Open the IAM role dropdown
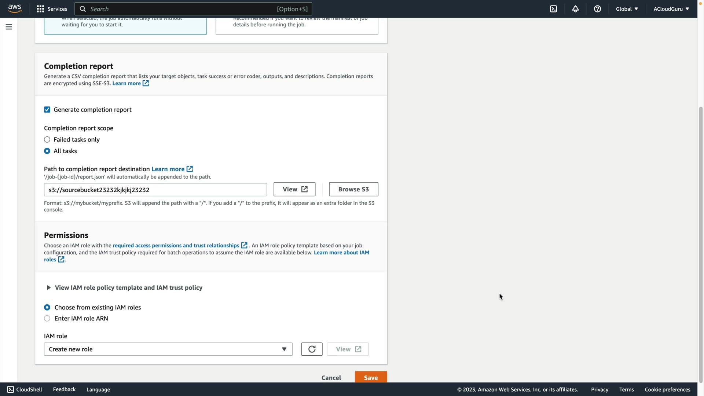This screenshot has height=396, width=704. (x=168, y=349)
